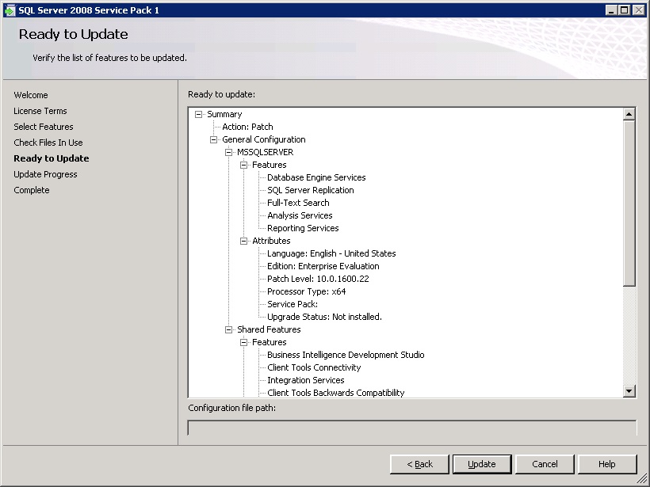Click the vertical scrollbar thumb
The height and width of the screenshot is (487, 650).
point(629,203)
